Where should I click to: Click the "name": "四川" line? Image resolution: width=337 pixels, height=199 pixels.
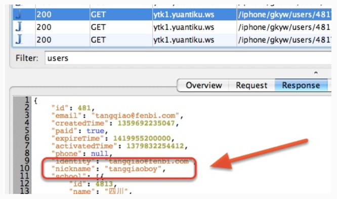100,191
